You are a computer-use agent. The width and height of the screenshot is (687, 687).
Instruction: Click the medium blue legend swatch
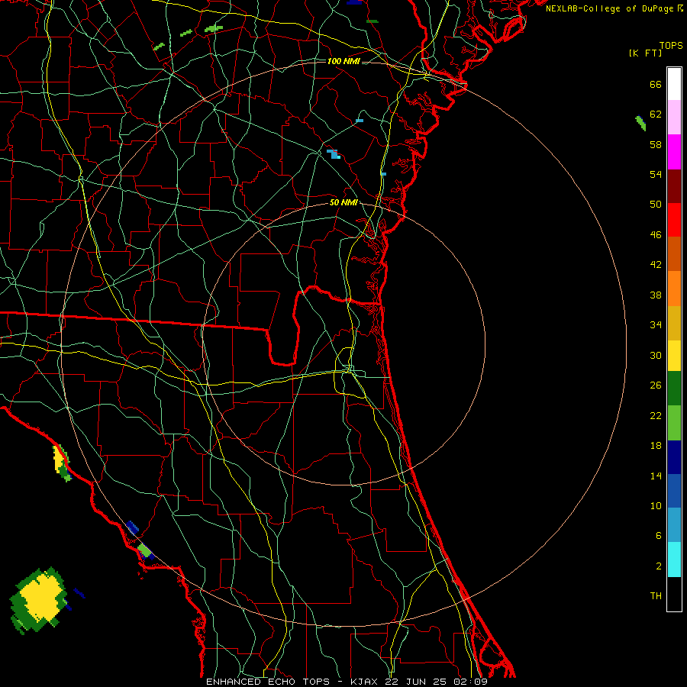click(674, 491)
